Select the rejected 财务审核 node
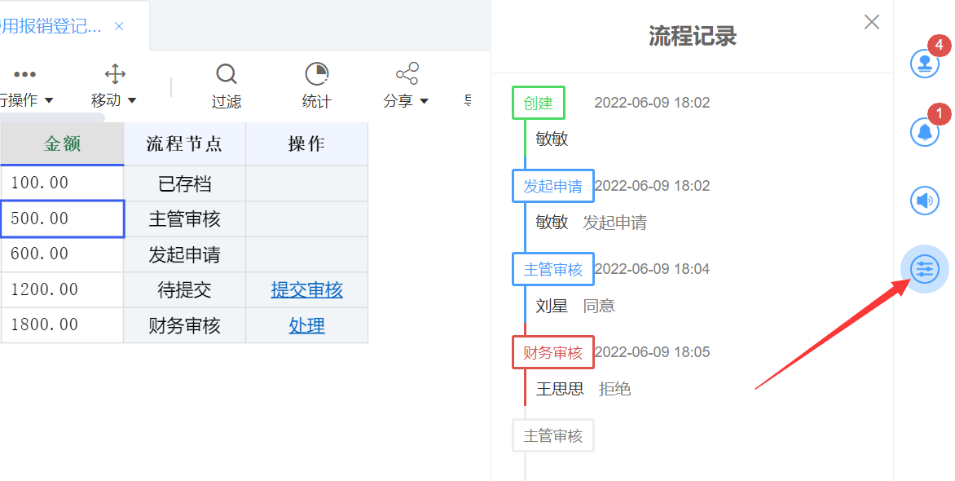Viewport: 955px width, 481px height. point(552,352)
